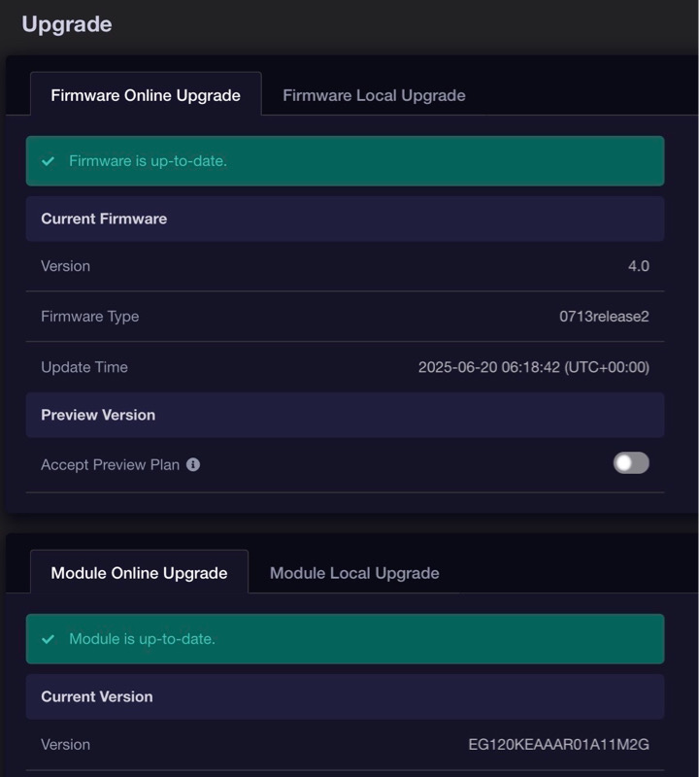Click the "Firmware is up-to-date." message text

[x=148, y=161]
